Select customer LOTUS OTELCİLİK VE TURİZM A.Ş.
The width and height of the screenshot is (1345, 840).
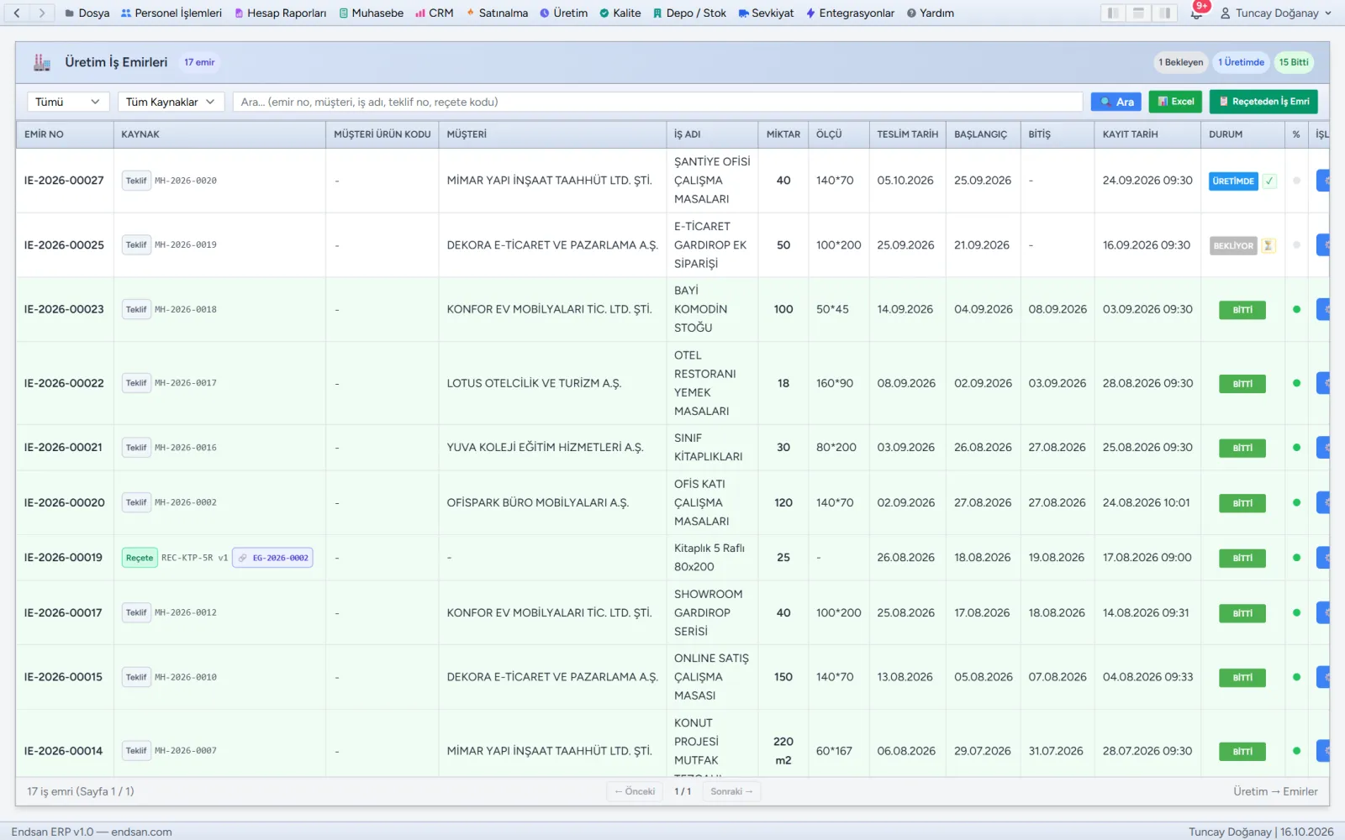[x=534, y=383]
